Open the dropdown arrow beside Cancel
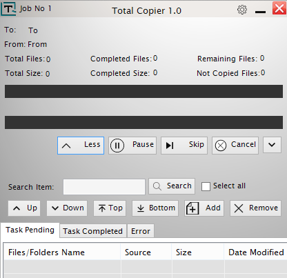 (272, 145)
